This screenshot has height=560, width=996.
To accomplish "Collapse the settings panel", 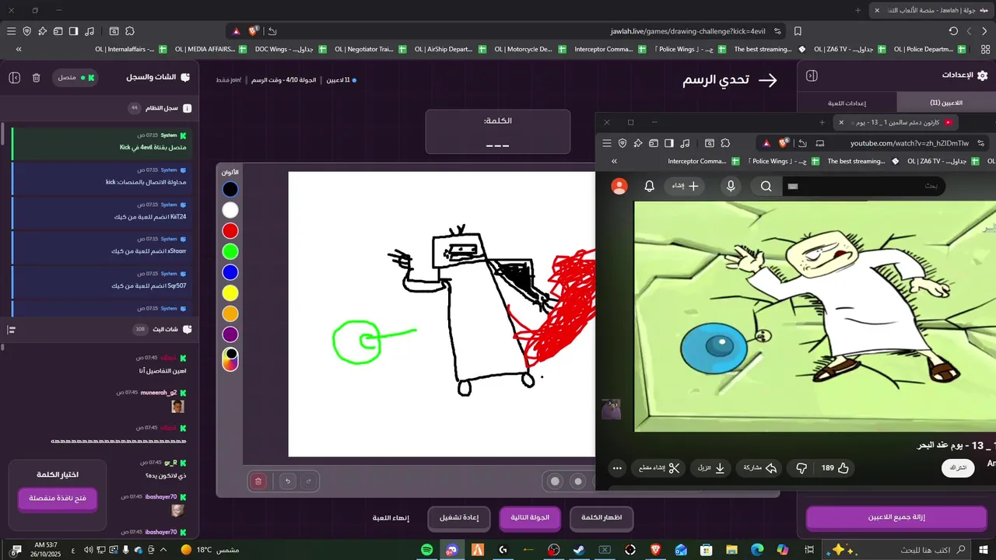I will coord(812,75).
